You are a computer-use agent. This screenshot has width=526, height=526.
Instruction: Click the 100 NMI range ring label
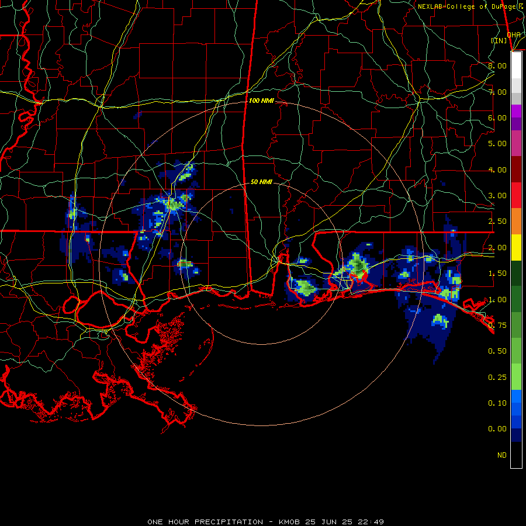pyautogui.click(x=261, y=101)
